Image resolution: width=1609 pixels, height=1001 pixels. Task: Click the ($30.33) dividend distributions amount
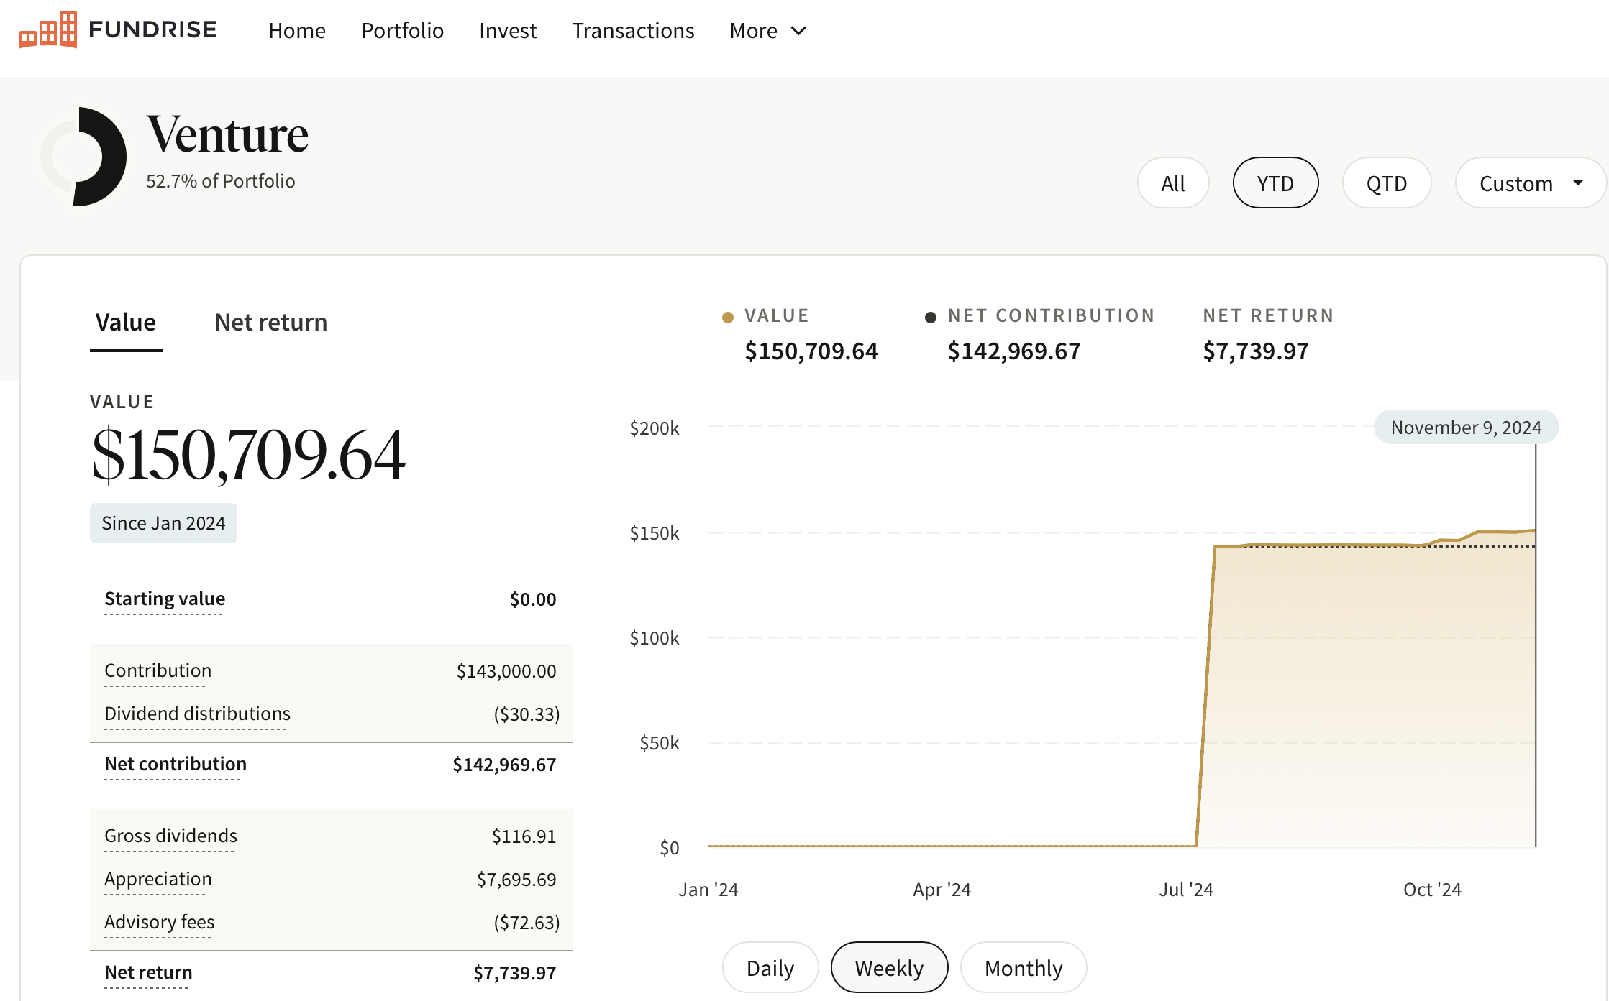click(x=527, y=714)
